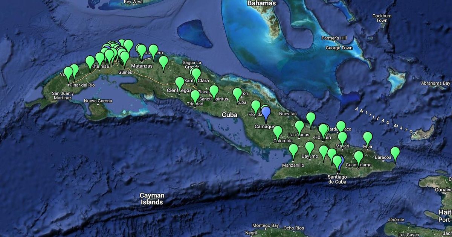Viewport: 452px width, 237px height.
Task: Click the green pin above Trinidad
Action: pos(195,96)
